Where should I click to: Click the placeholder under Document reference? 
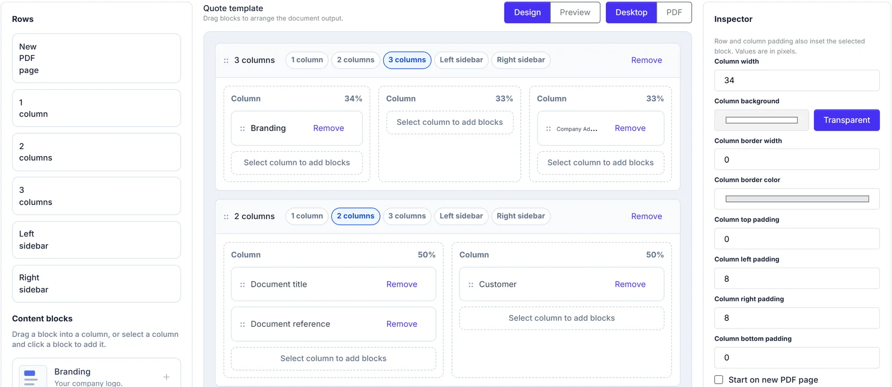333,359
